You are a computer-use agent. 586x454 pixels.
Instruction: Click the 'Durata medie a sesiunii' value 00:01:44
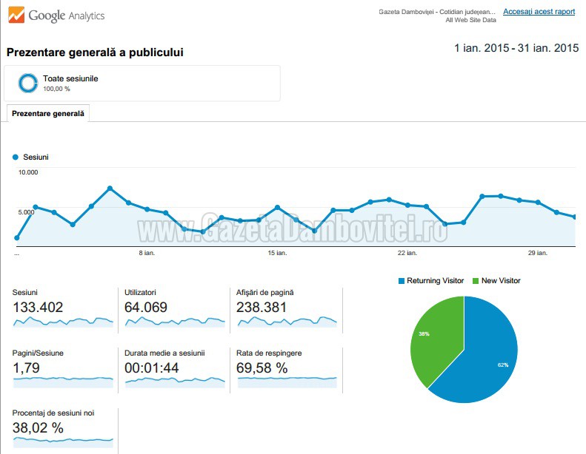[151, 368]
